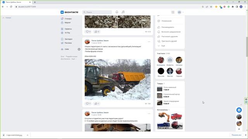The image size is (248, 139).
Task: Click the community avatar on the log house post
Action: (x=87, y=114)
